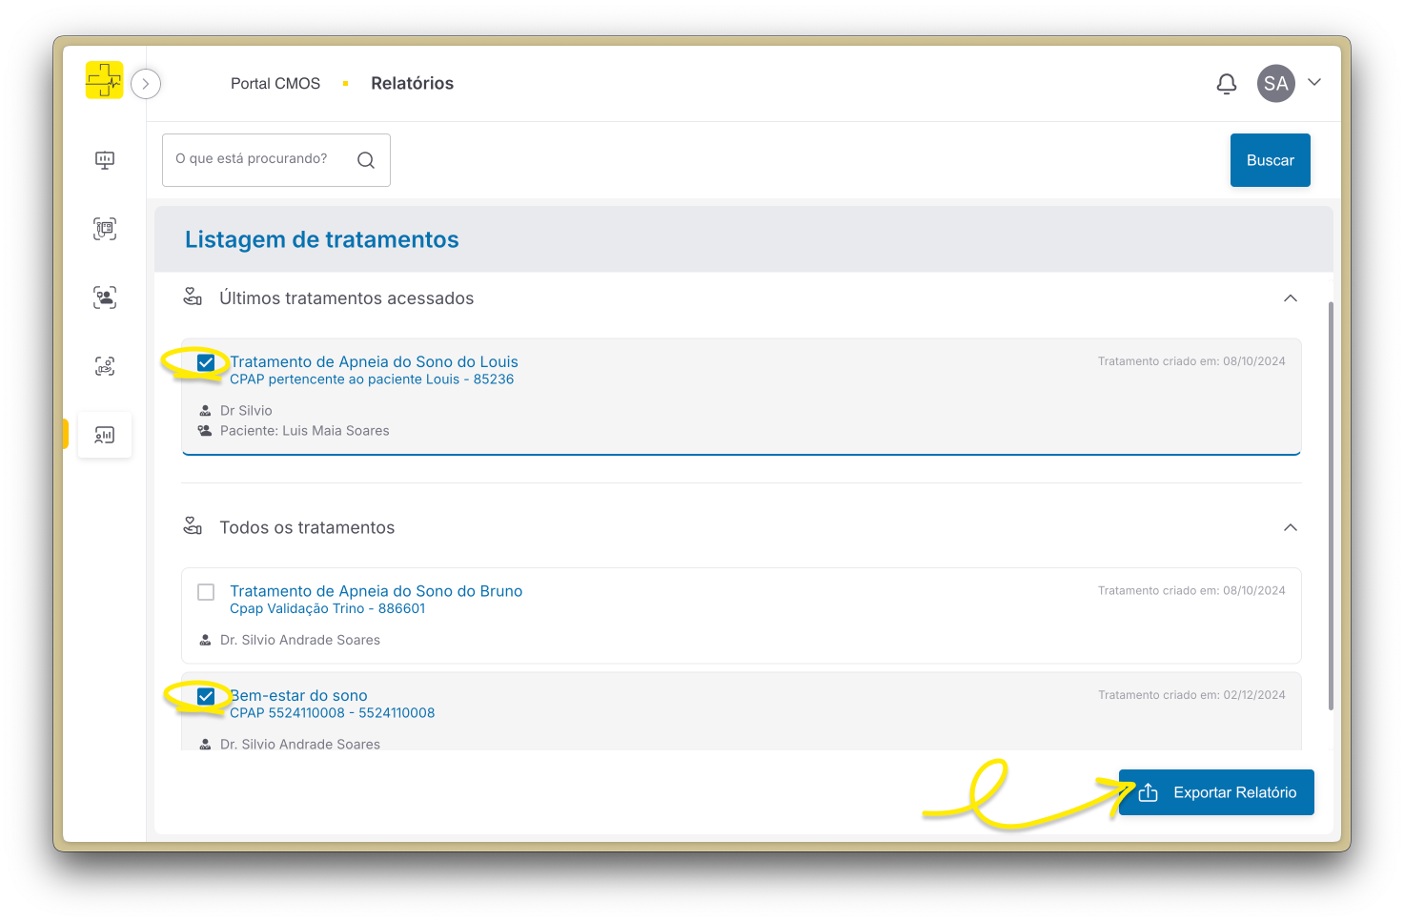Click the Portal CMOS breadcrumb
1404x922 pixels.
[275, 83]
